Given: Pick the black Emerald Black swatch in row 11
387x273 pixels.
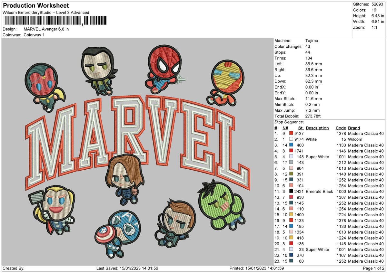Looking at the screenshot, I should pyautogui.click(x=291, y=192).
